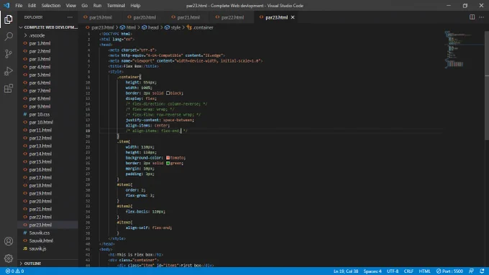Click the html breadcrumb item
Image resolution: width=489 pixels, height=275 pixels.
coord(128,27)
